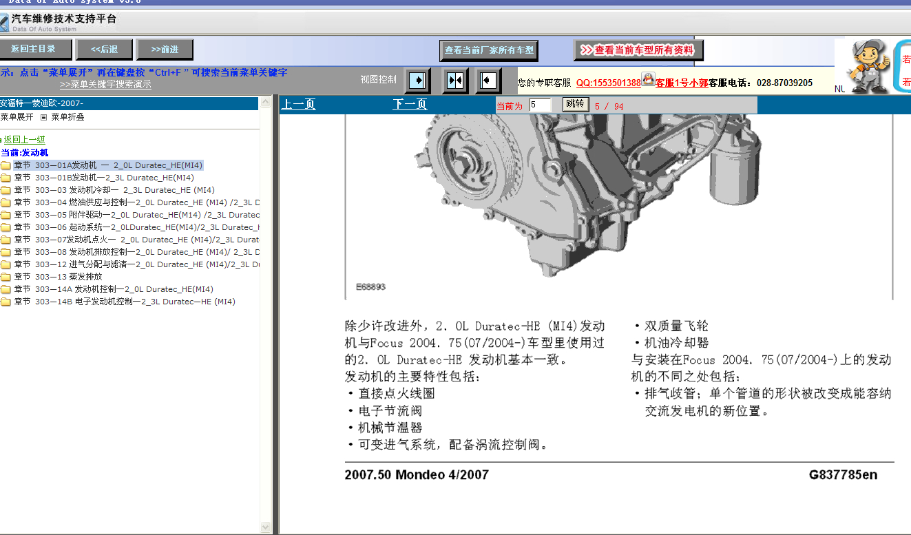Viewport: 911px width, 535px height.
Task: Go to next page via 下一页
Action: [x=410, y=105]
